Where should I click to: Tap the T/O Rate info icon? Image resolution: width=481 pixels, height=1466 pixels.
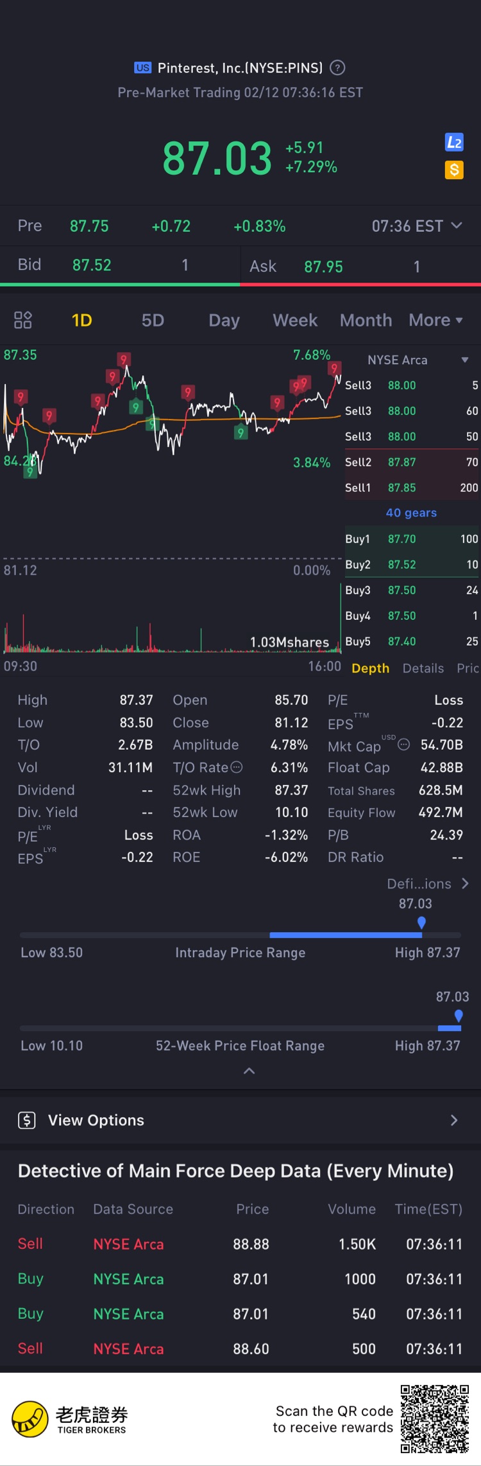tap(237, 767)
